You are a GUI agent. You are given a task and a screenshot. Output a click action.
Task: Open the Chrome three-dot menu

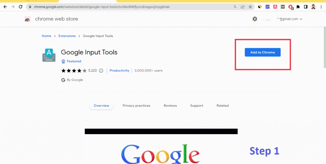coord(321,7)
